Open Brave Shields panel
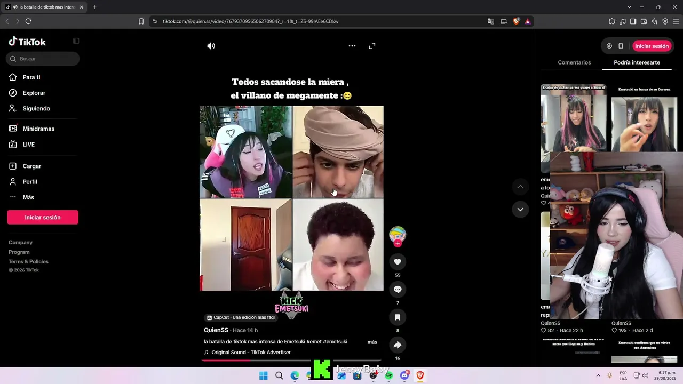Screen dimensions: 683x384 [516, 21]
